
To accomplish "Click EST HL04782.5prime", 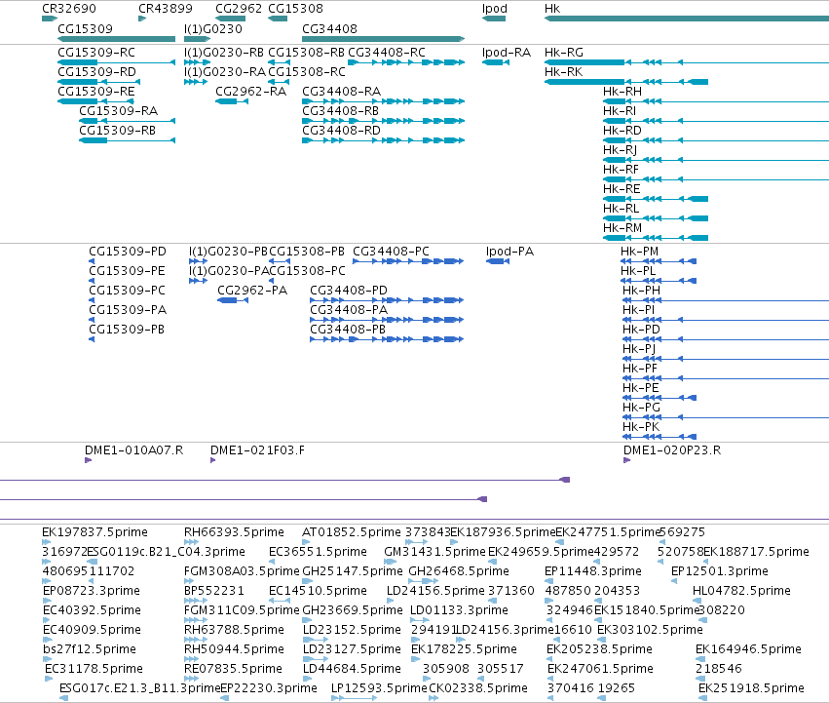I will coord(741,591).
